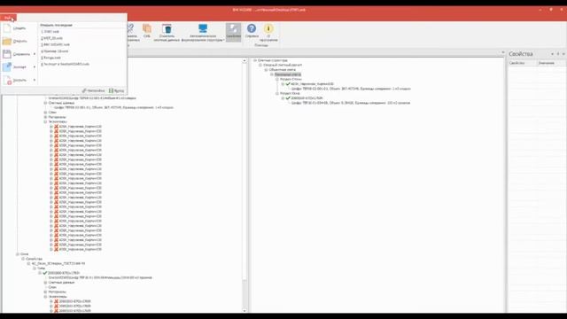Collapse the Окна node in left tree
The height and width of the screenshot is (319, 567).
pos(18,254)
